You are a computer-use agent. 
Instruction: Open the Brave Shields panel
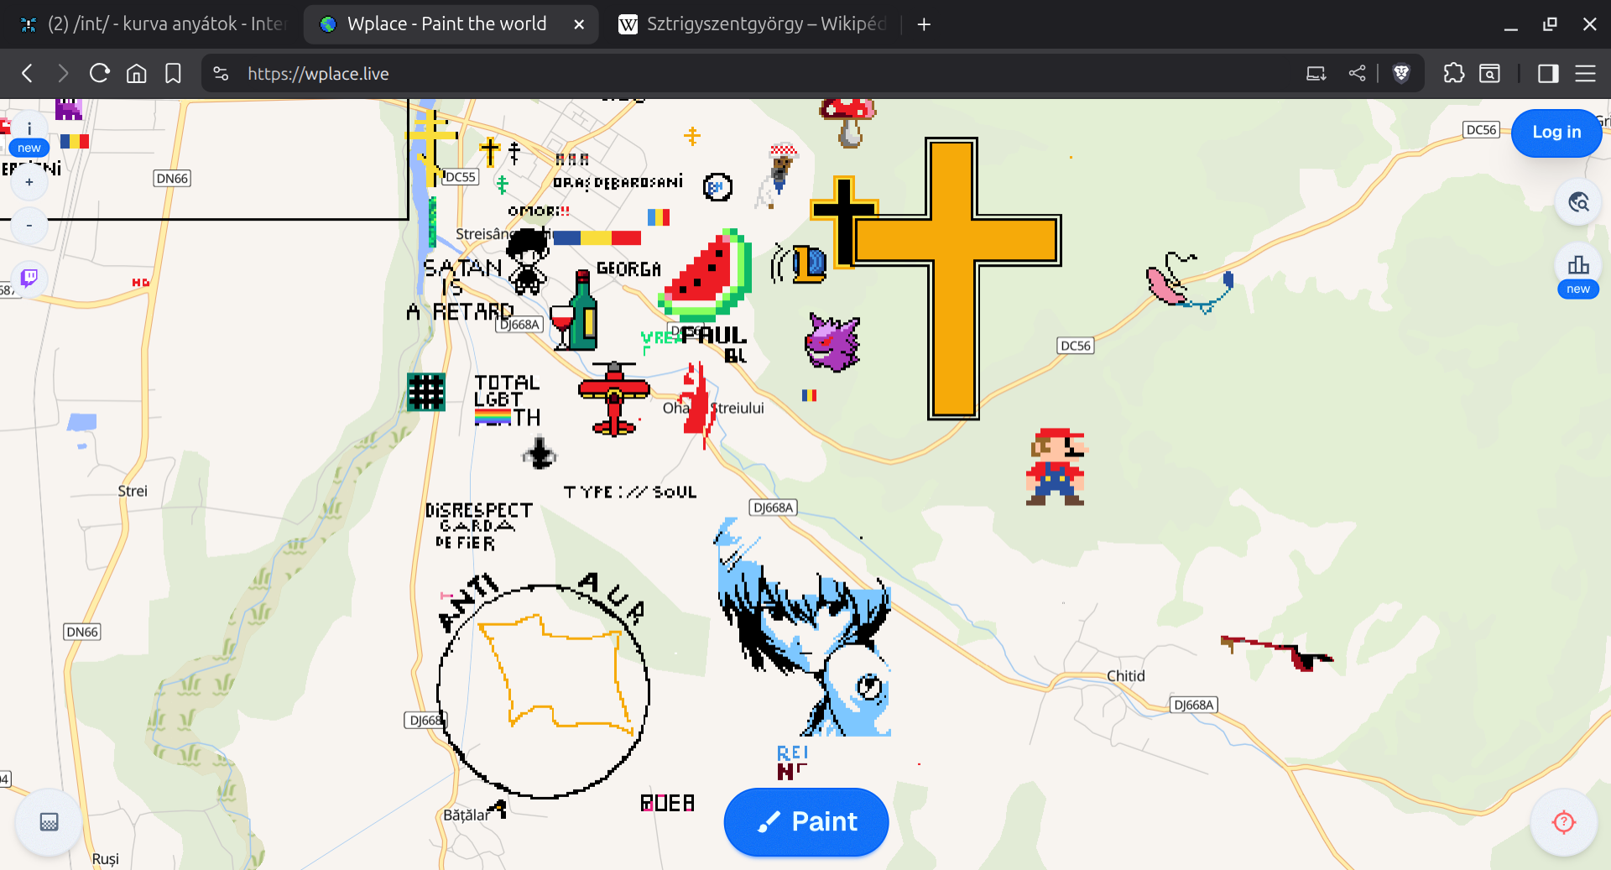(1401, 74)
